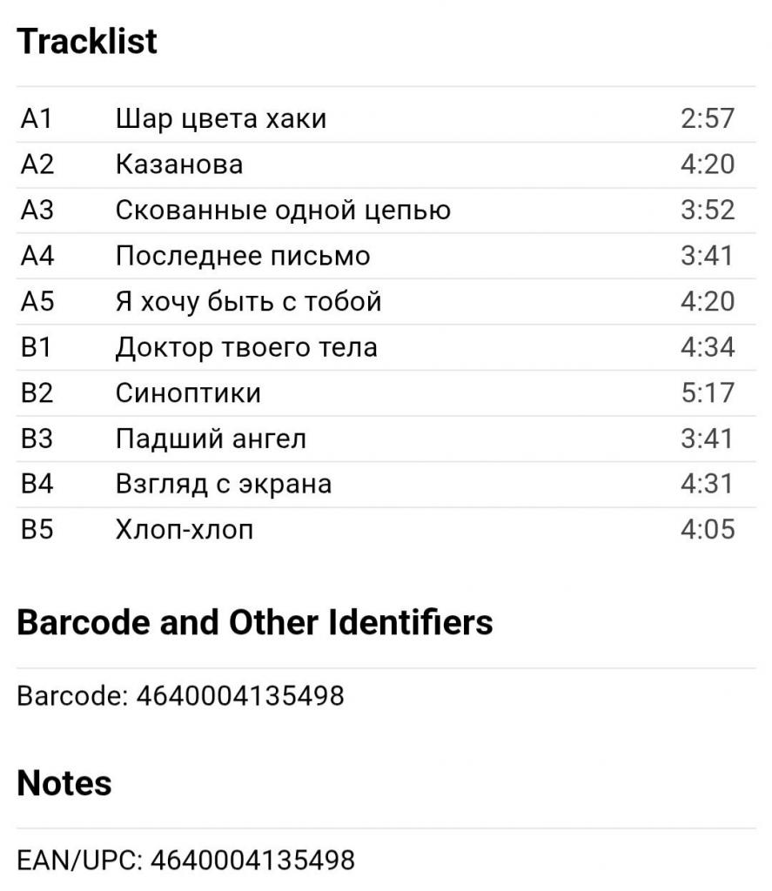
Task: Click the 2:57 duration of track A1
Action: (708, 118)
